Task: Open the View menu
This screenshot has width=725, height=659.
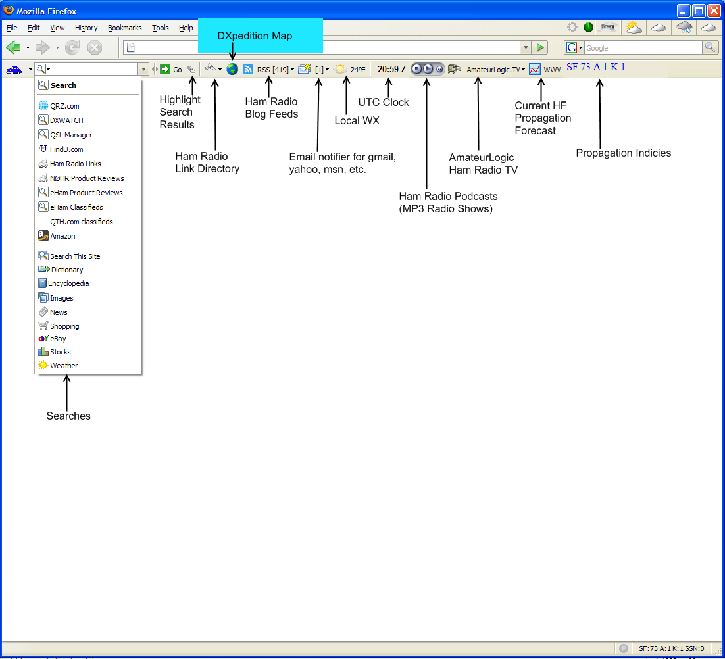Action: 57,28
